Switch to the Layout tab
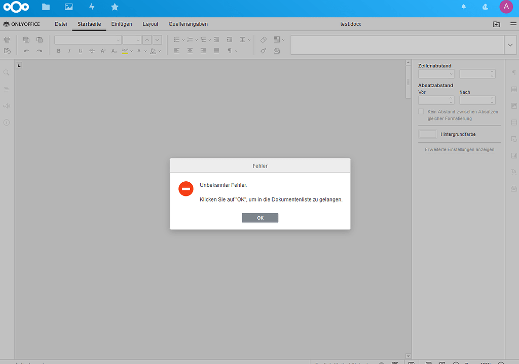The image size is (519, 364). 150,24
